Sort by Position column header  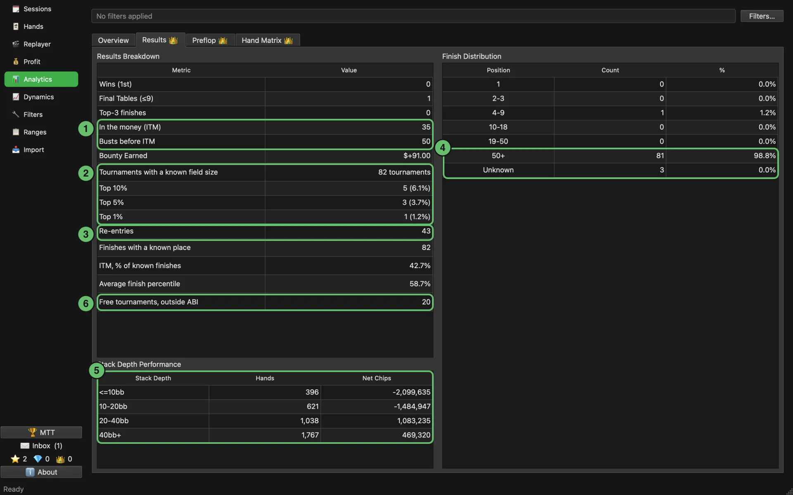click(499, 70)
